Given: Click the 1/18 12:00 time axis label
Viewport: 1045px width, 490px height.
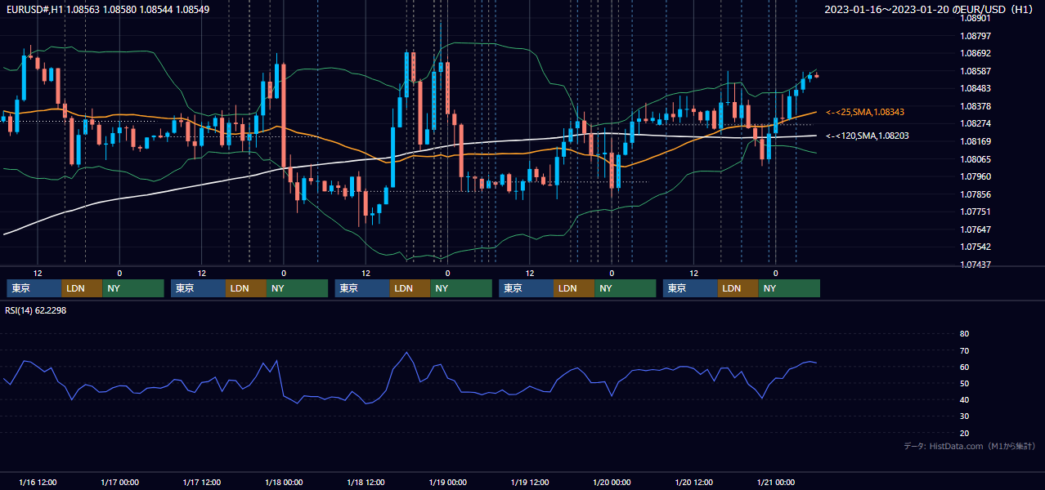Looking at the screenshot, I should point(366,482).
